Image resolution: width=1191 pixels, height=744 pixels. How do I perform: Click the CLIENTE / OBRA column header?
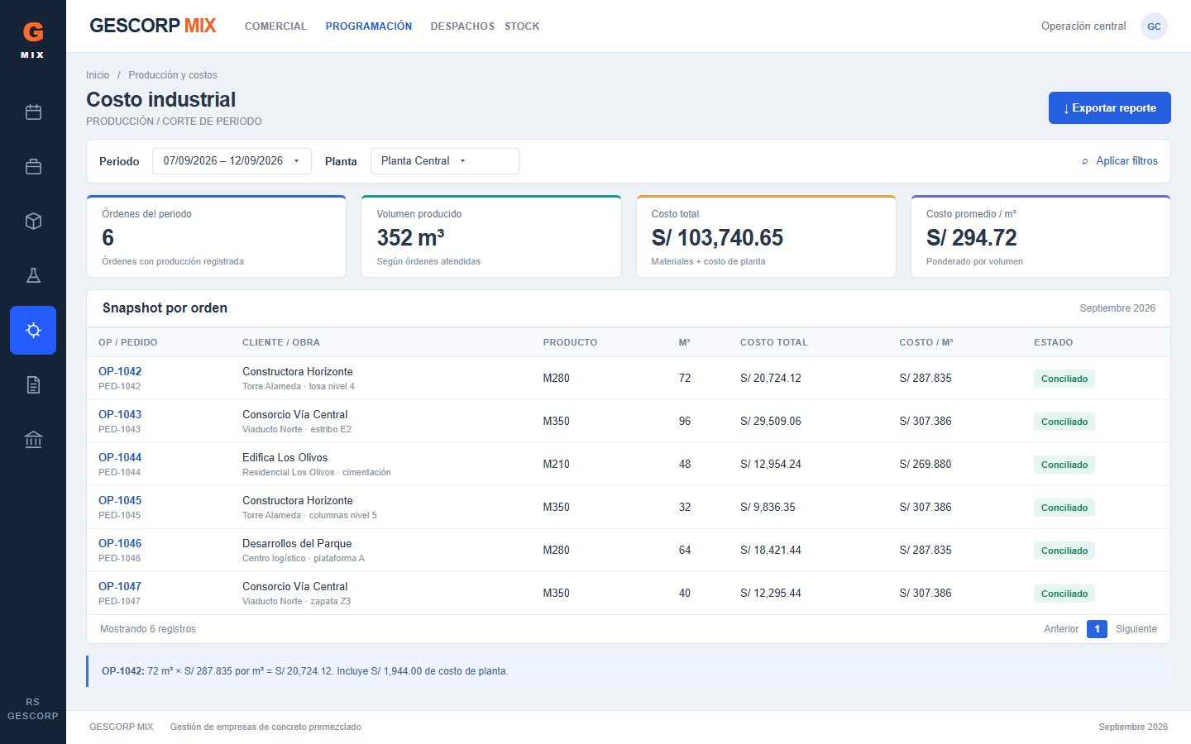281,342
